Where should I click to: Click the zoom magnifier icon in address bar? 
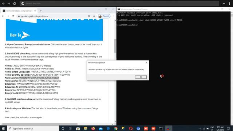coord(89,16)
